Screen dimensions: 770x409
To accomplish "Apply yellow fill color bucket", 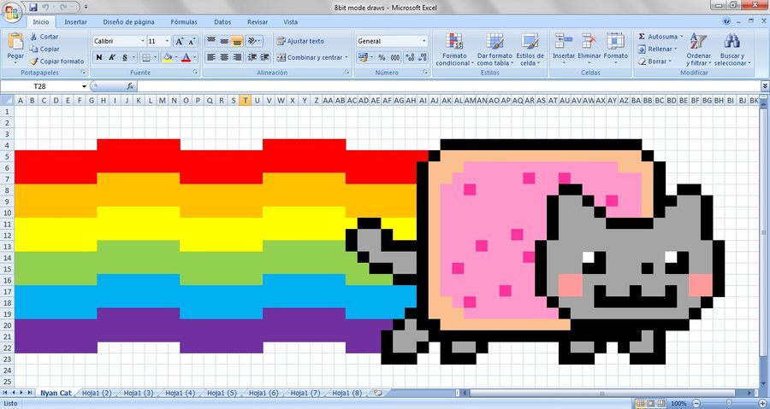I will [x=168, y=57].
